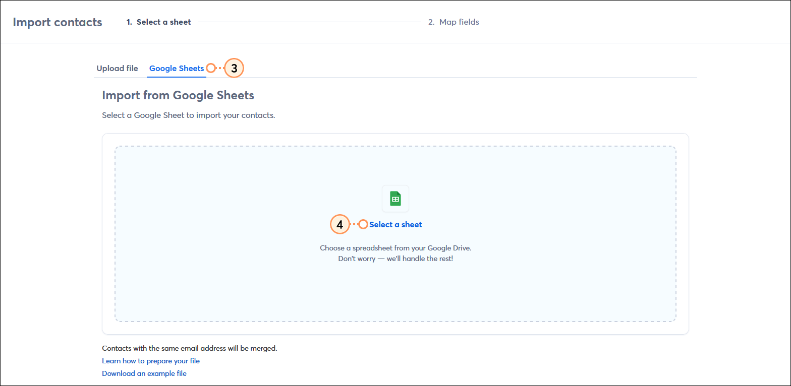The height and width of the screenshot is (386, 791).
Task: Click the Select a sheet link
Action: pos(395,225)
